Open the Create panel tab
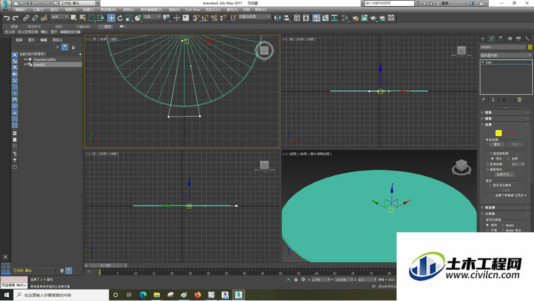Screen dimensions: 534x301 pos(483,39)
